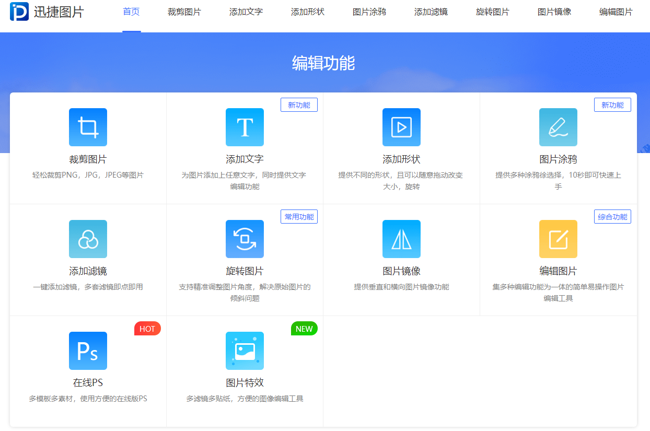Click the 添加滤镜 card title
This screenshot has height=431, width=650.
tap(88, 271)
